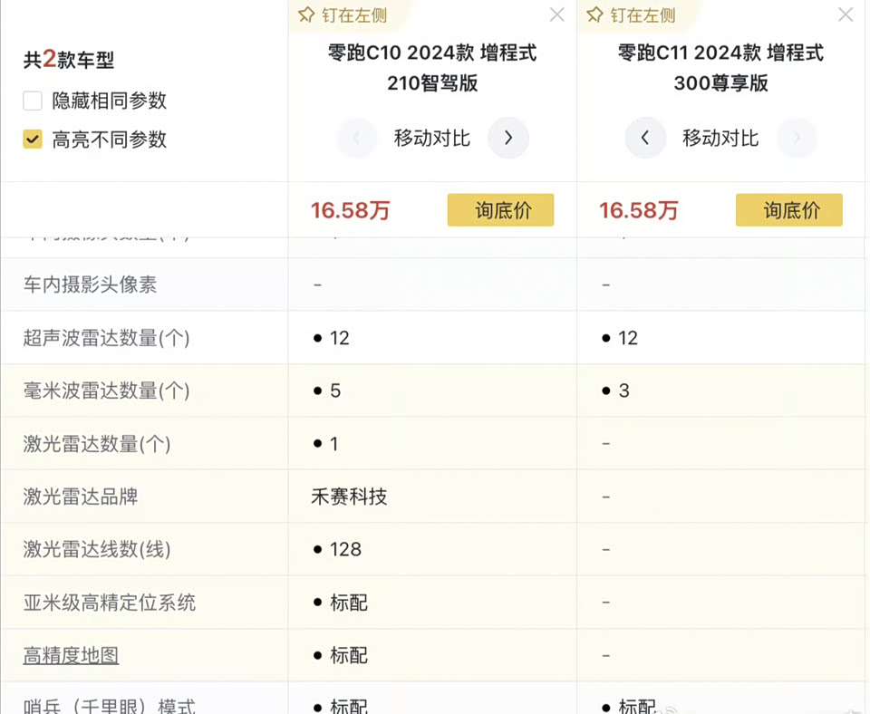Remove the 零跑C10 column with its X
The width and height of the screenshot is (870, 714).
556,14
